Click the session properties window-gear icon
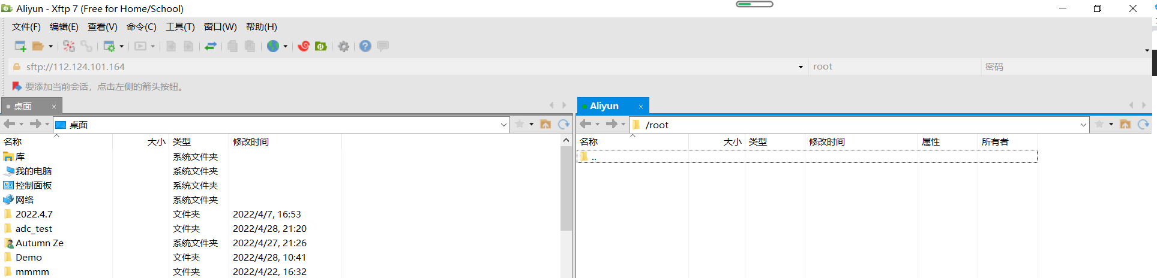This screenshot has width=1157, height=278. point(109,46)
